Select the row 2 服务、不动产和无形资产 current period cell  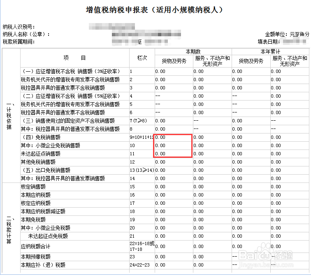pos(212,80)
